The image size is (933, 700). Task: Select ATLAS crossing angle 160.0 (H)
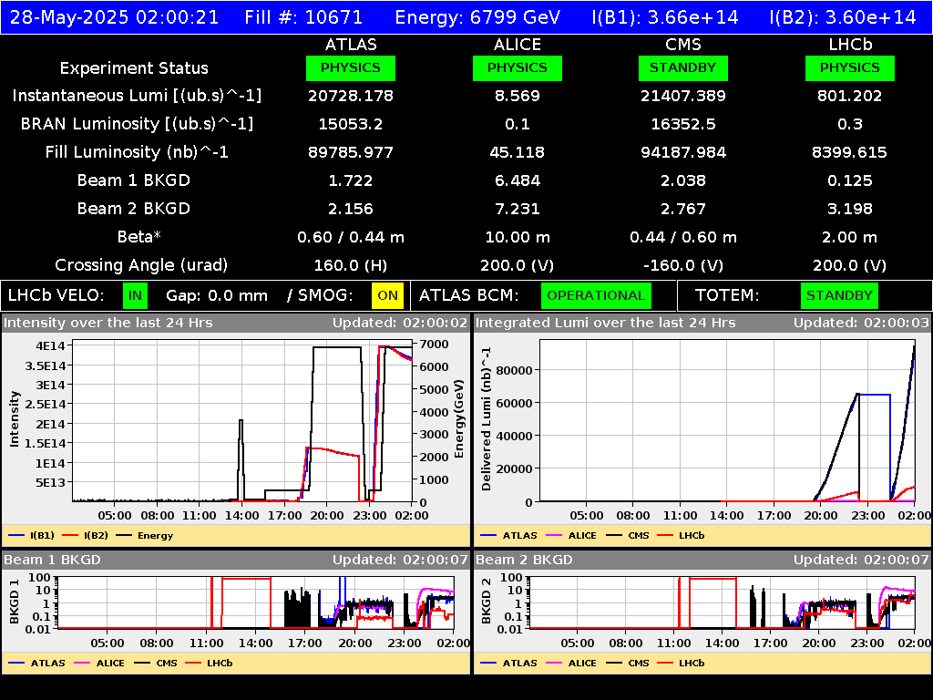tap(351, 265)
